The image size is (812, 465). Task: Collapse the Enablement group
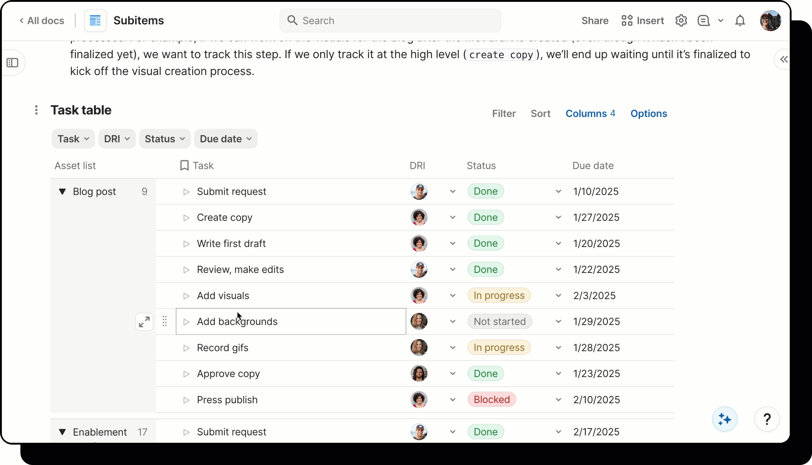(x=62, y=432)
